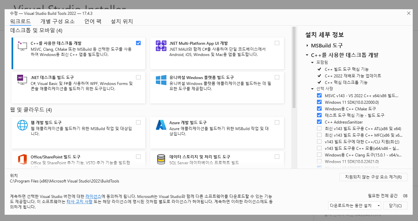Select the C++ 핵심 데스크톱 기능 item
Viewport: 418px width, 221px height.
[x=346, y=82]
